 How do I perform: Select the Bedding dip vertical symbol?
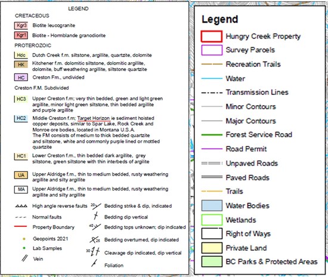coord(96,216)
